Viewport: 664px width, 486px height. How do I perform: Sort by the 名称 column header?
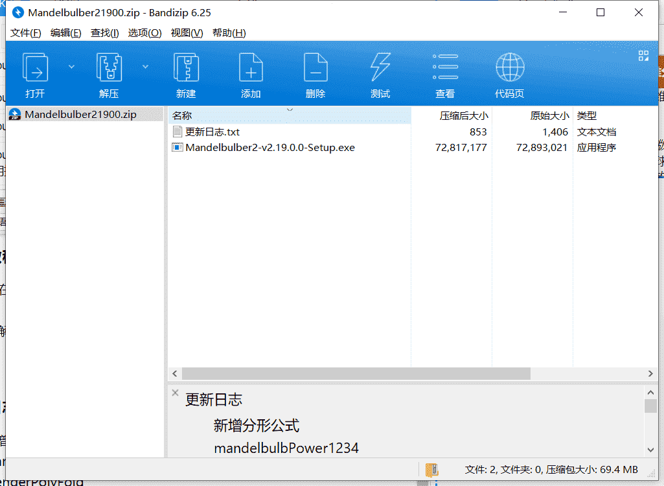point(289,116)
